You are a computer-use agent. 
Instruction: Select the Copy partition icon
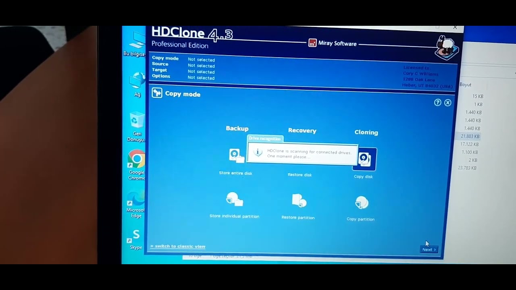click(362, 203)
